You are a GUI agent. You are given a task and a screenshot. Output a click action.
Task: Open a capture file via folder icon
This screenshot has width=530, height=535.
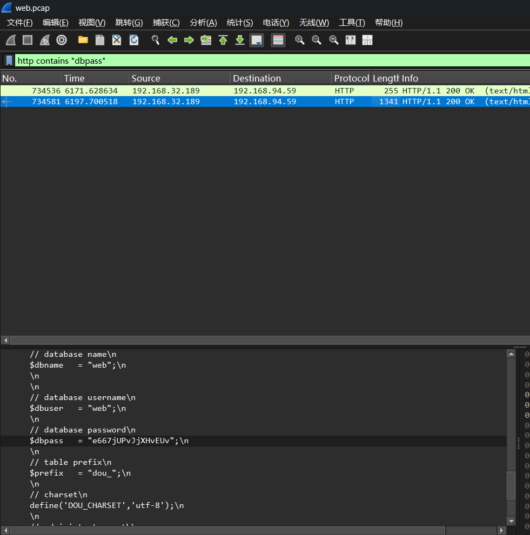point(83,40)
